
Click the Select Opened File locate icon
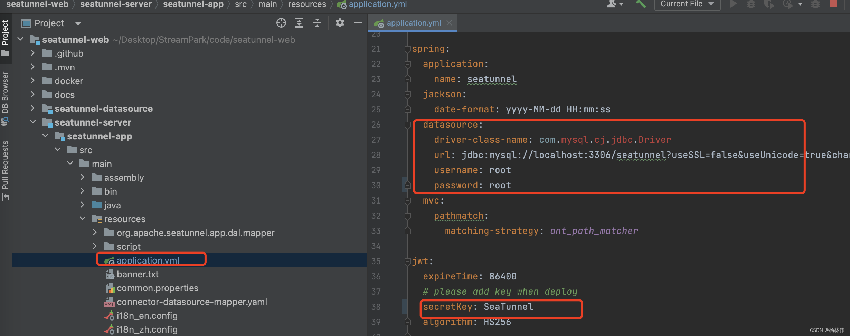click(x=281, y=23)
